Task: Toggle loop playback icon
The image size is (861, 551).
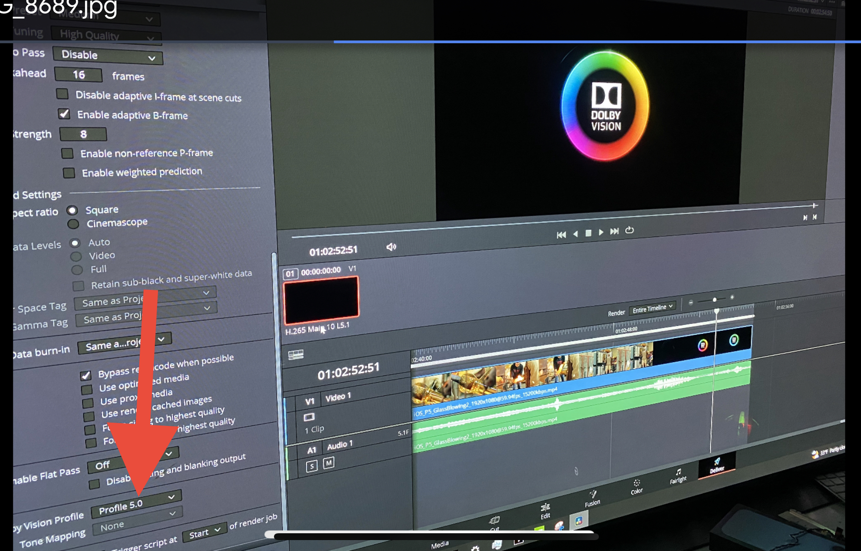Action: coord(629,230)
